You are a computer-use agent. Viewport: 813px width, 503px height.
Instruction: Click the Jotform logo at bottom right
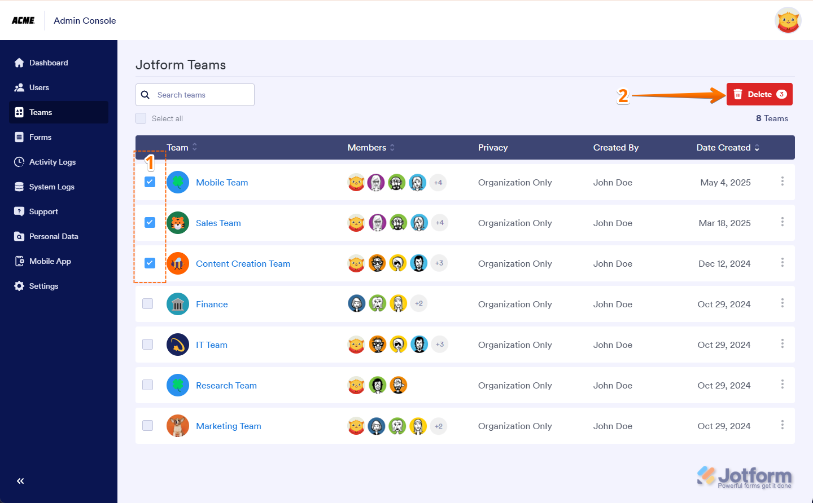coord(745,477)
